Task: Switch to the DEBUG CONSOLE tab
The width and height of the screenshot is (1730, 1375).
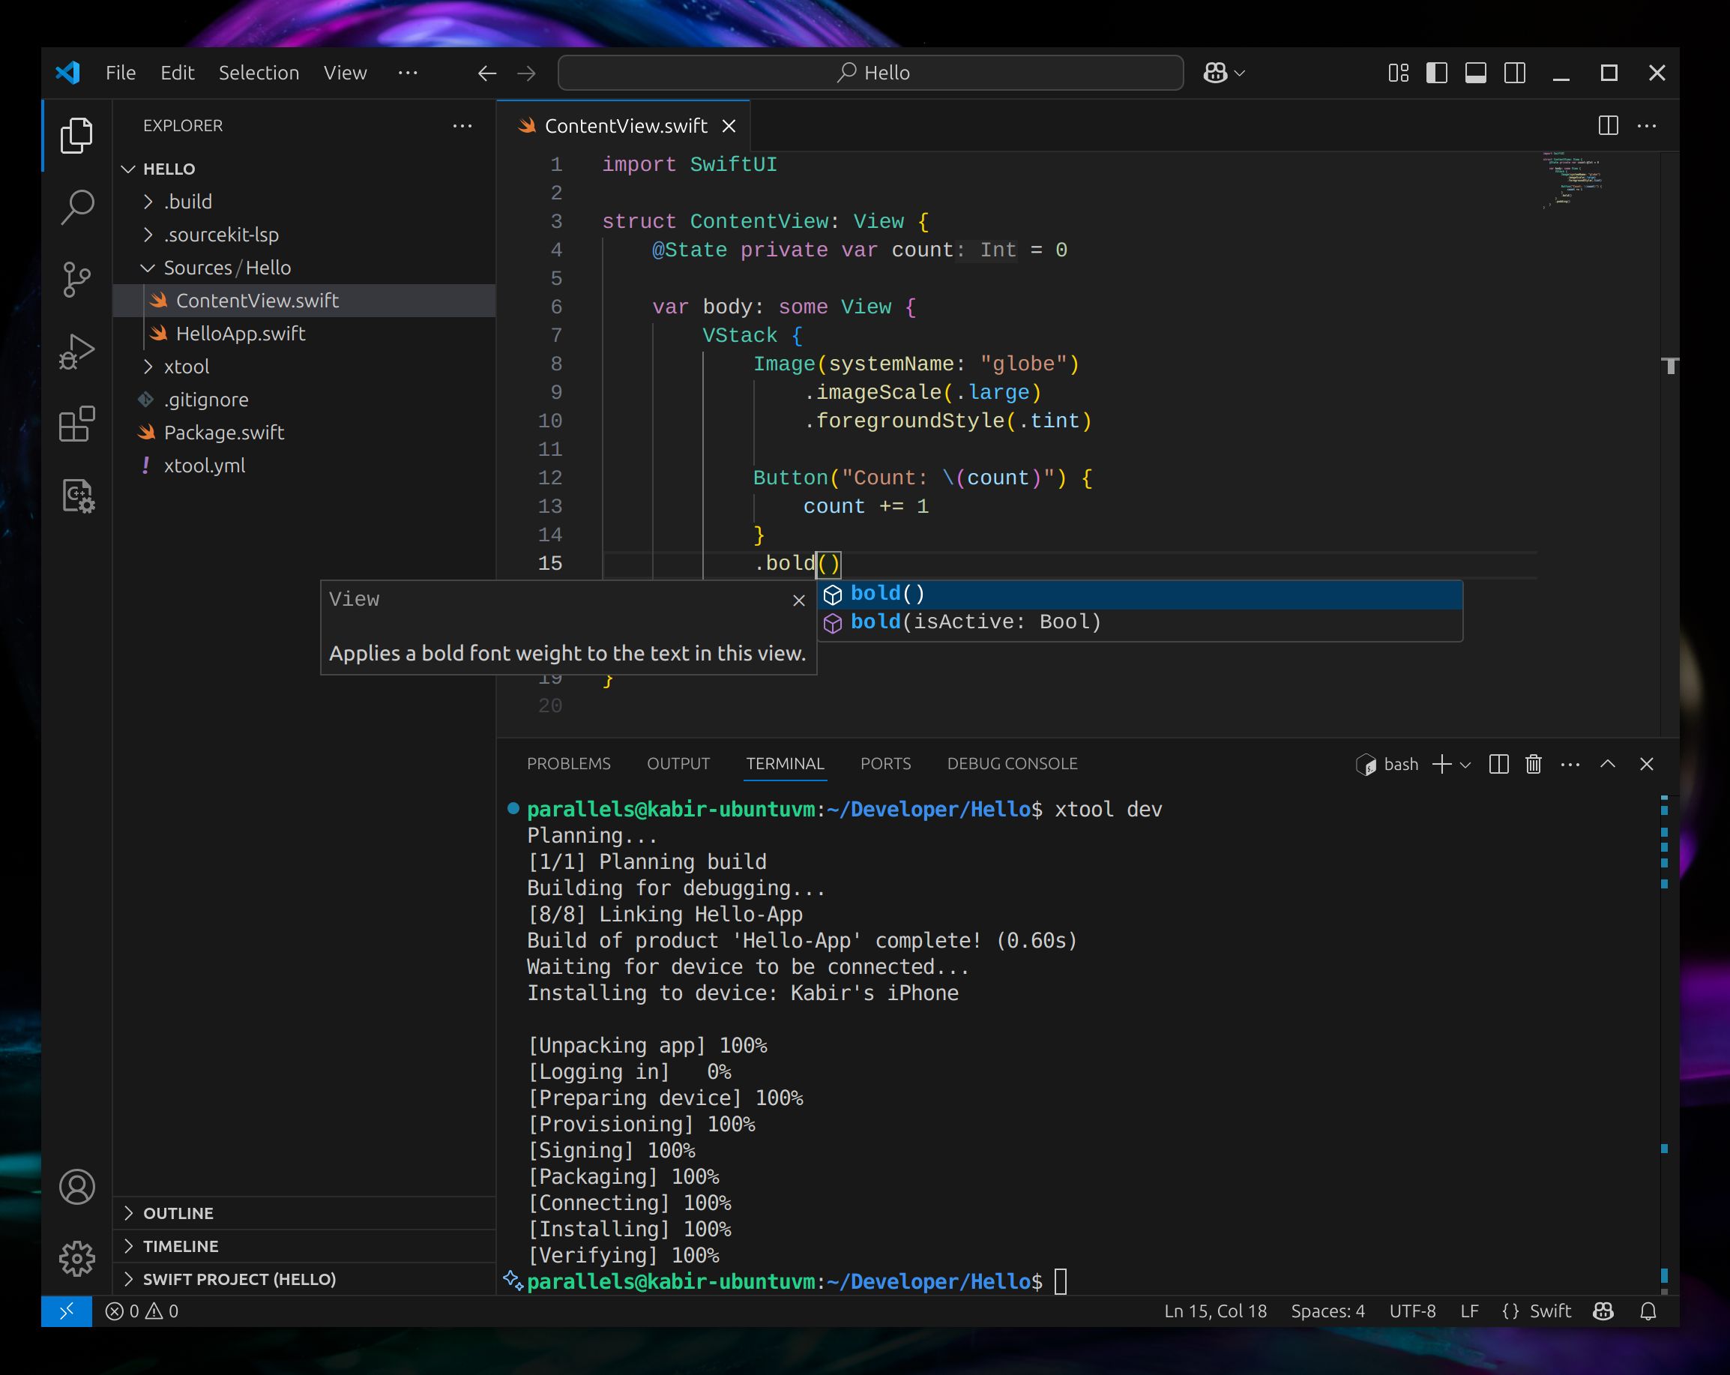Action: [1013, 763]
